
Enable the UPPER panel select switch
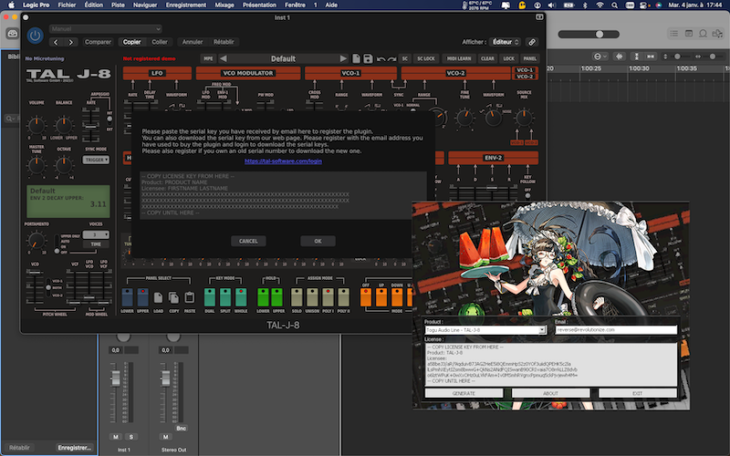click(143, 297)
